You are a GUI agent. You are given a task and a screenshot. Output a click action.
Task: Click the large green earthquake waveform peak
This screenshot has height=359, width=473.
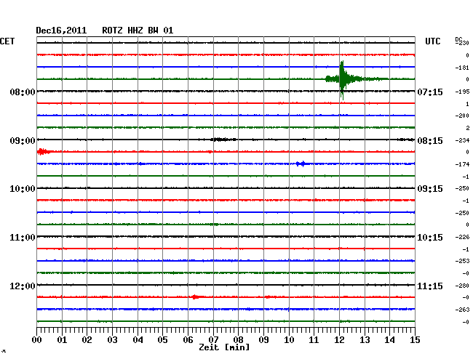(342, 79)
